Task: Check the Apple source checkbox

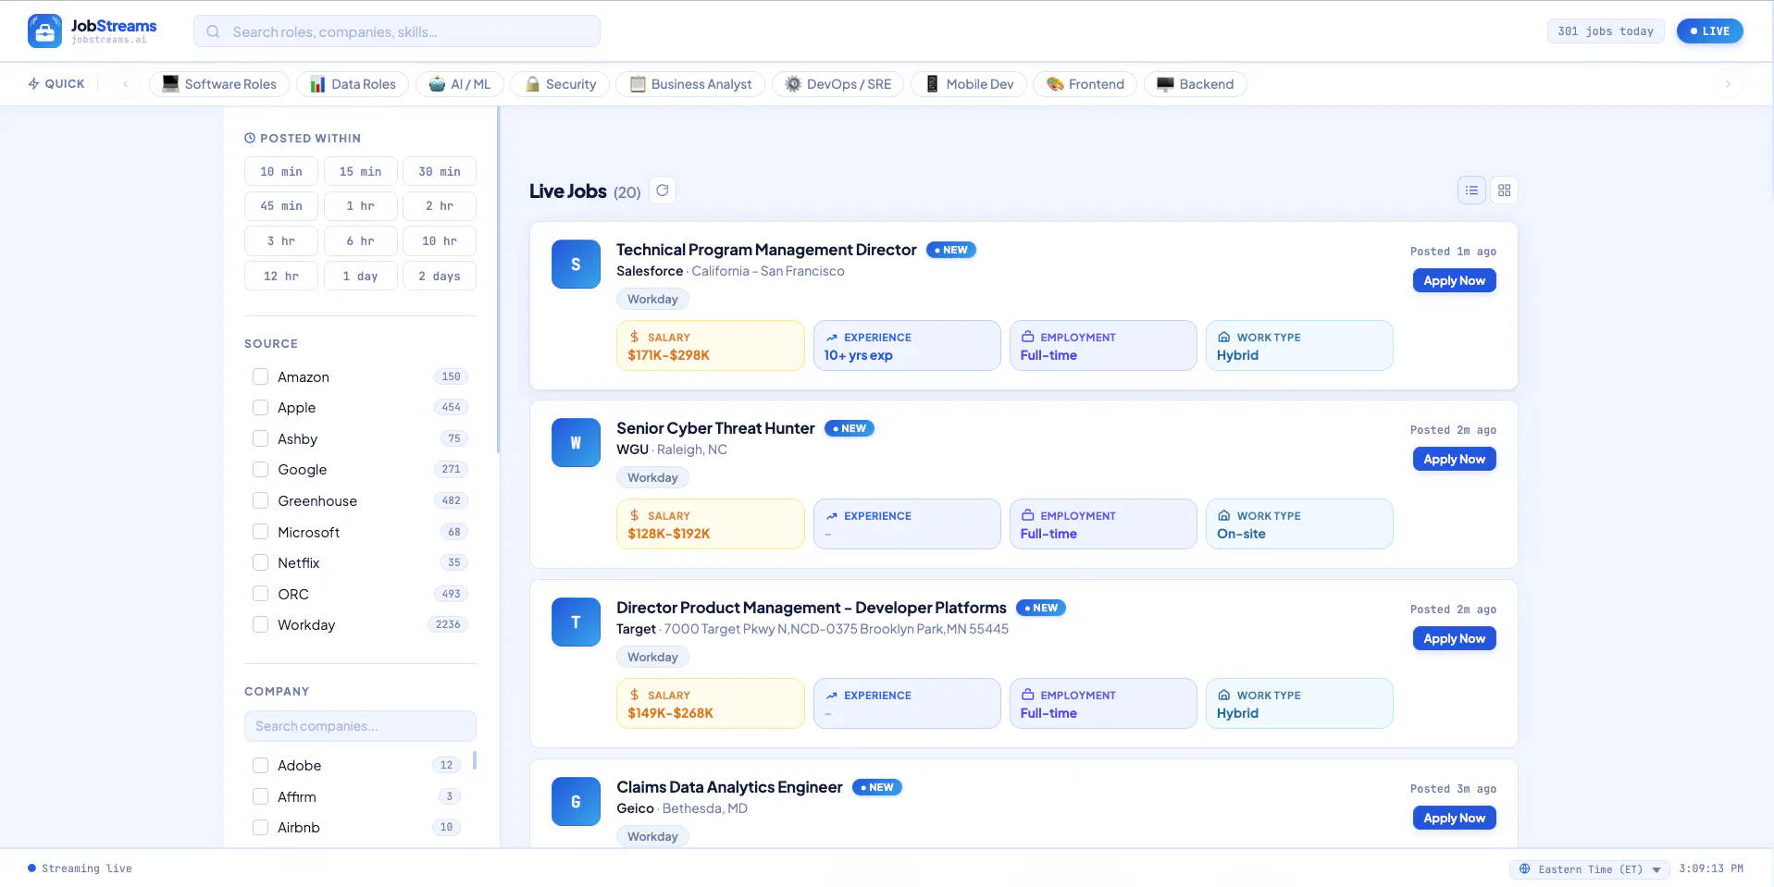Action: (x=261, y=408)
